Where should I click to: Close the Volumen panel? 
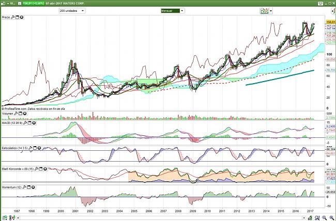coord(25,114)
